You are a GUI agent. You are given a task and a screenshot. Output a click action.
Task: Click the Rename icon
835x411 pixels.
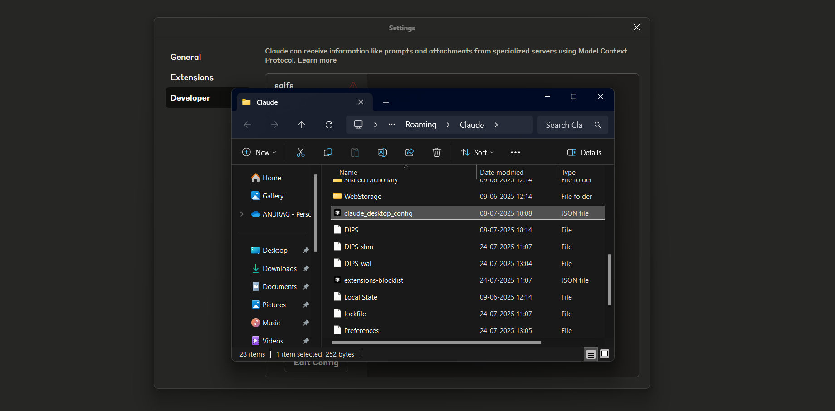click(x=382, y=152)
